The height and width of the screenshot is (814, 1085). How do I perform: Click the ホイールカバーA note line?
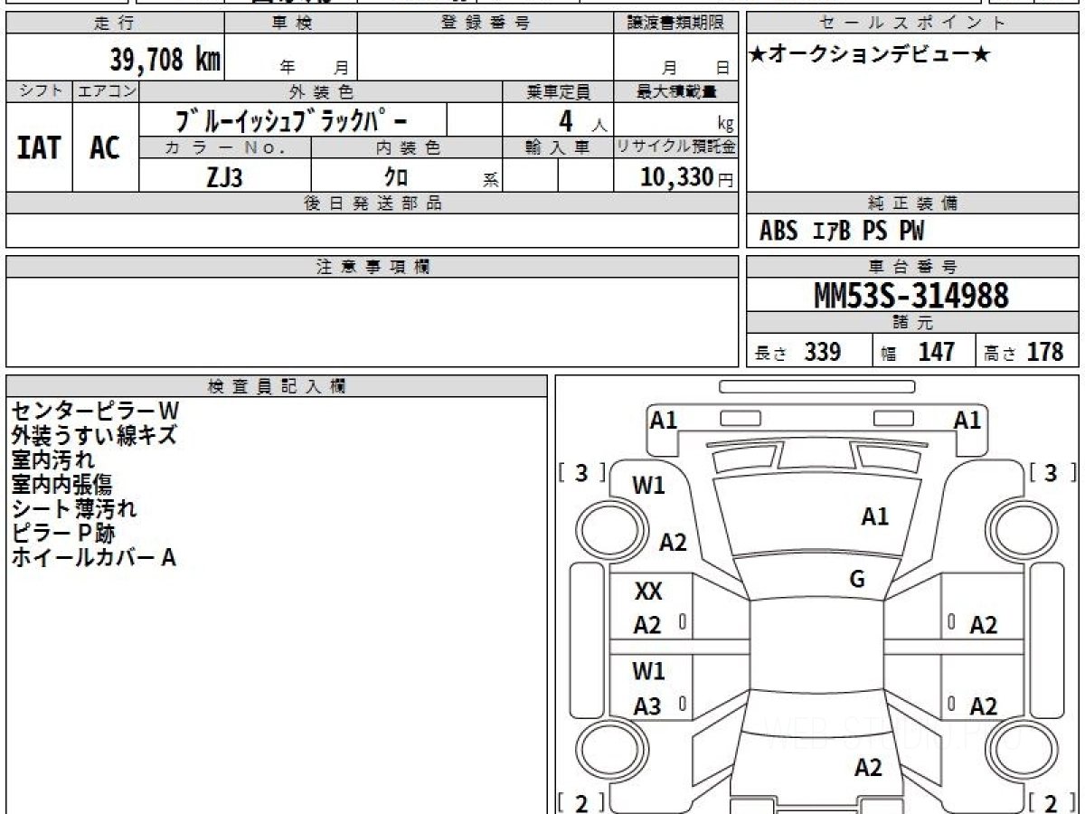pos(93,558)
